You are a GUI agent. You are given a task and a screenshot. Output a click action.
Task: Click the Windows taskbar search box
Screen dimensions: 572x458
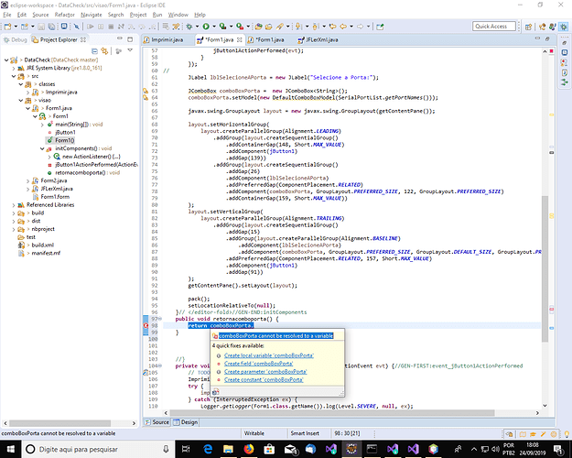click(x=98, y=449)
